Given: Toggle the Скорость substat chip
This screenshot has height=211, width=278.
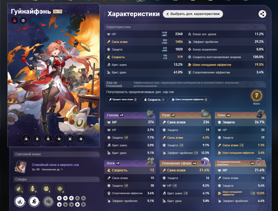Looking at the screenshot, I should coord(154,100).
